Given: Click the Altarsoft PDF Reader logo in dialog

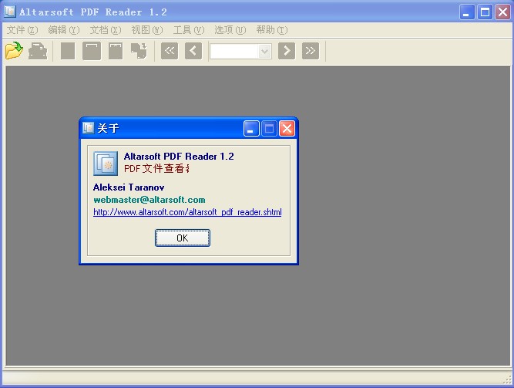Looking at the screenshot, I should (106, 164).
